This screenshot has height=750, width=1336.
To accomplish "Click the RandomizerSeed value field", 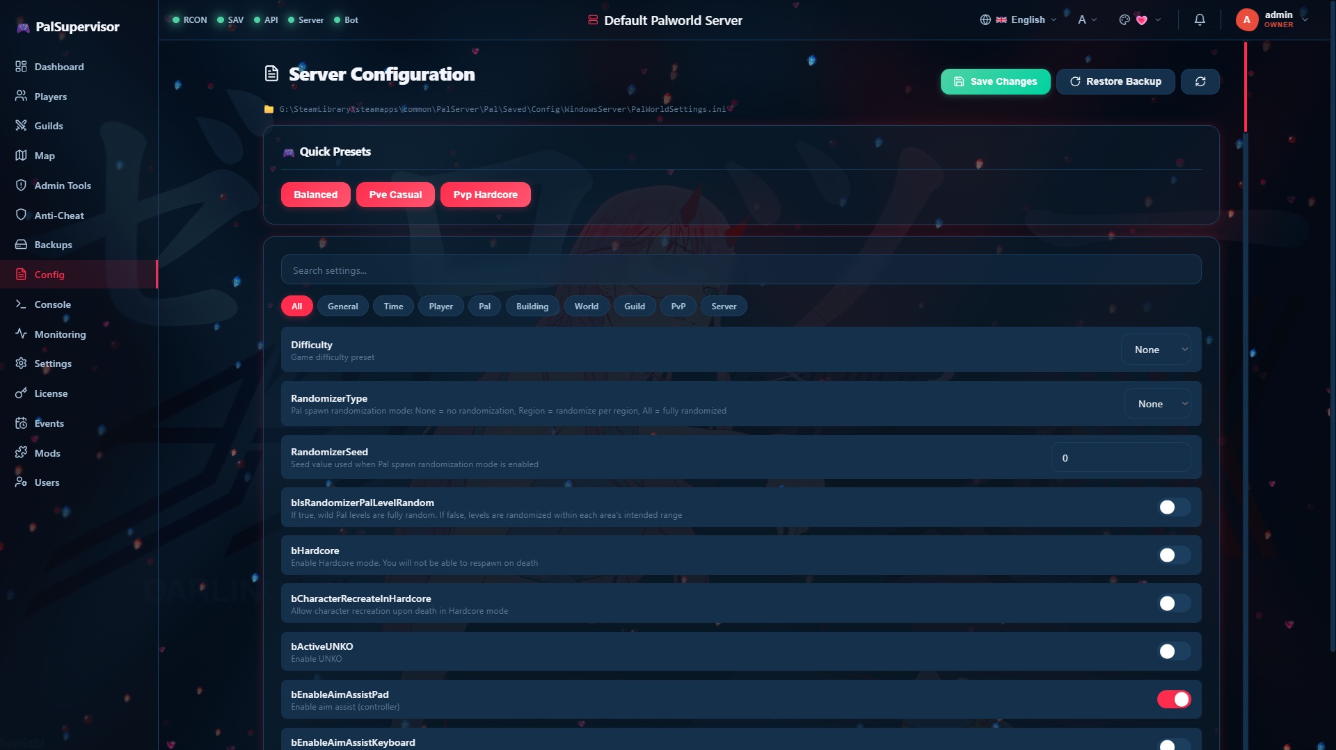I will point(1121,457).
